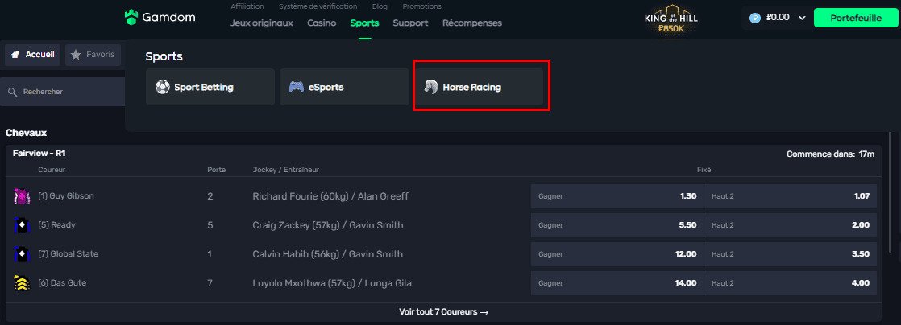Open the eSports category
Screen dimensions: 901x325
pos(344,87)
